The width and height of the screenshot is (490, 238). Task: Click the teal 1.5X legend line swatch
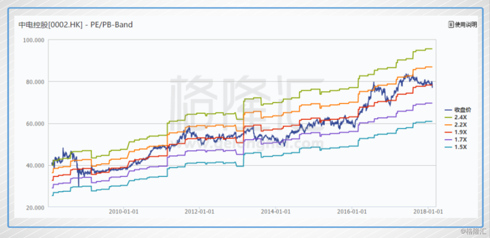[x=447, y=147]
